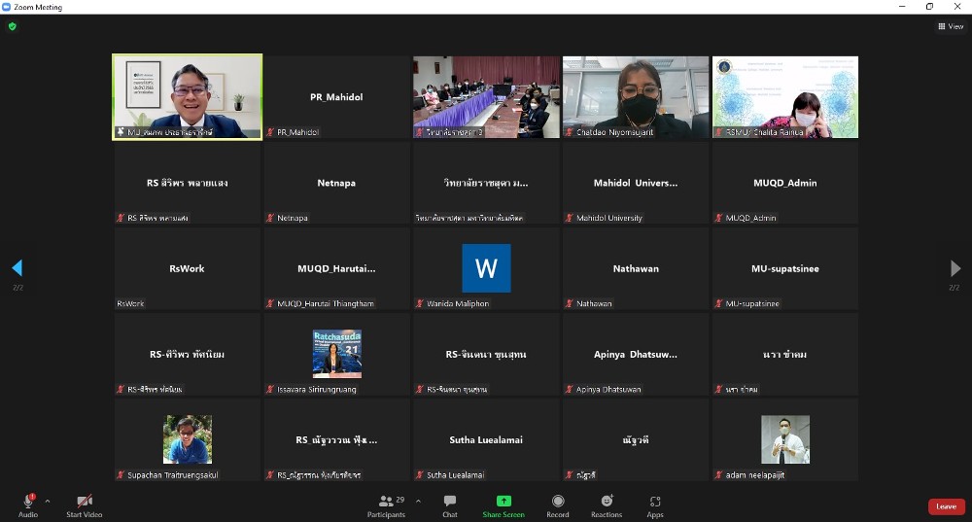Click the red Leave button

tap(946, 506)
